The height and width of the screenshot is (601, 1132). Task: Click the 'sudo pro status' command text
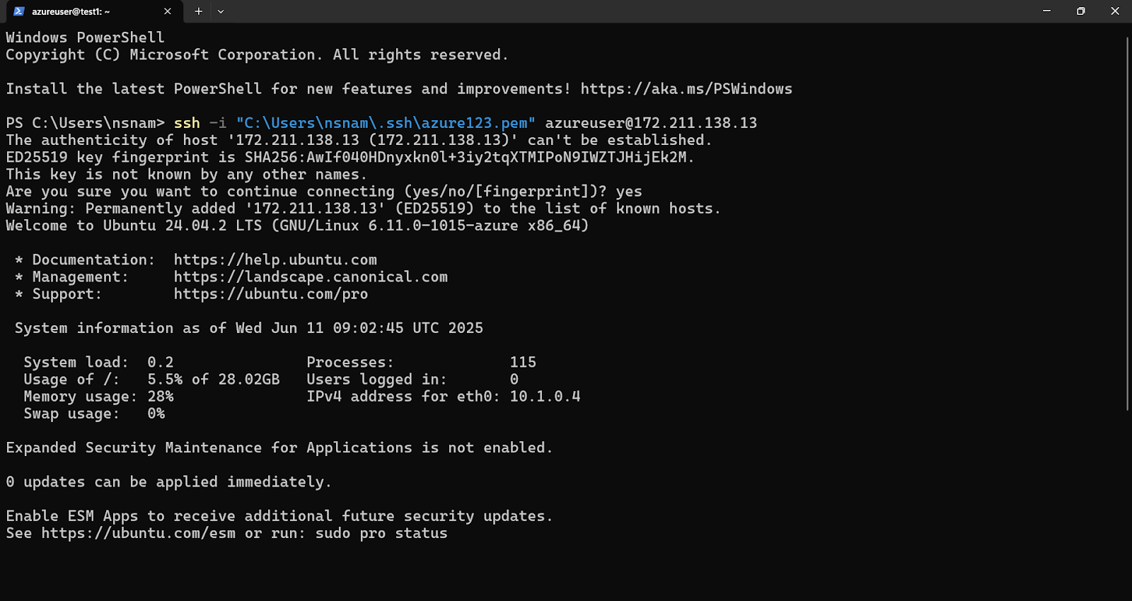click(x=381, y=533)
